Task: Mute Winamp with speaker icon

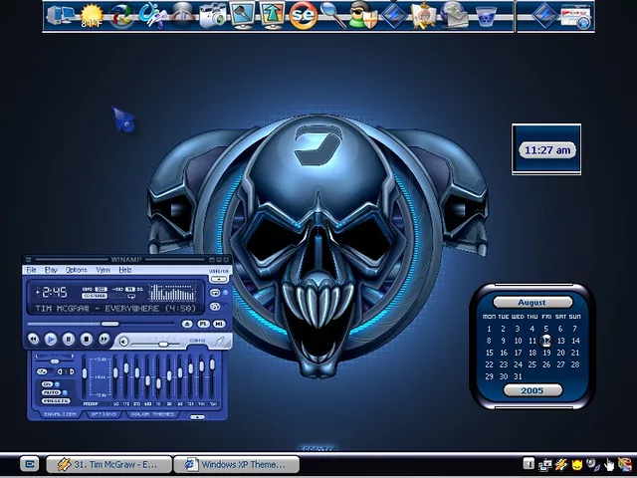Action: [x=124, y=342]
